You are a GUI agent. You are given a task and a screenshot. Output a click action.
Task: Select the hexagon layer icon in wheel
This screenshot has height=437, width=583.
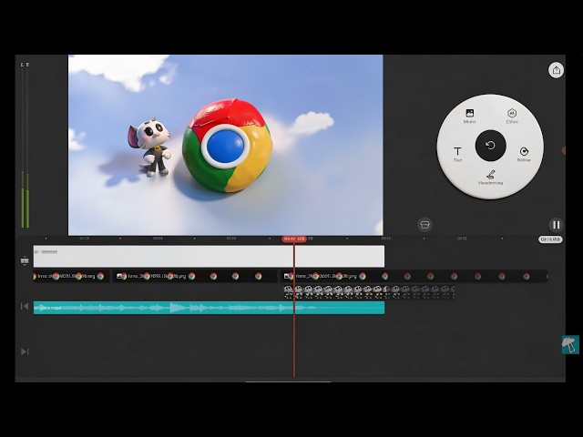pos(512,116)
